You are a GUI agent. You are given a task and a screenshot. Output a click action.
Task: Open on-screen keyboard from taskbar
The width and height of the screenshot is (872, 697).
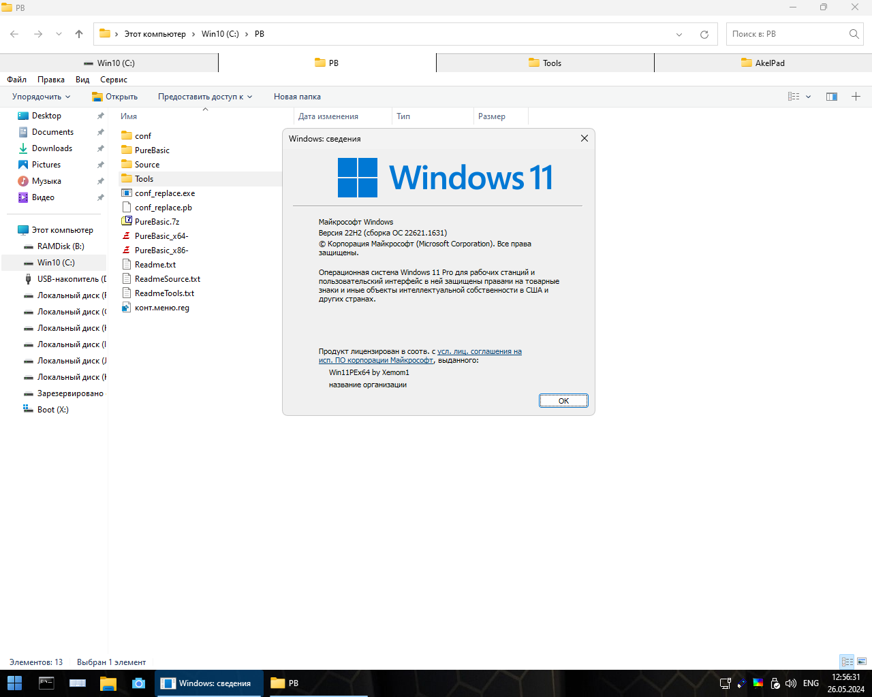click(x=78, y=683)
